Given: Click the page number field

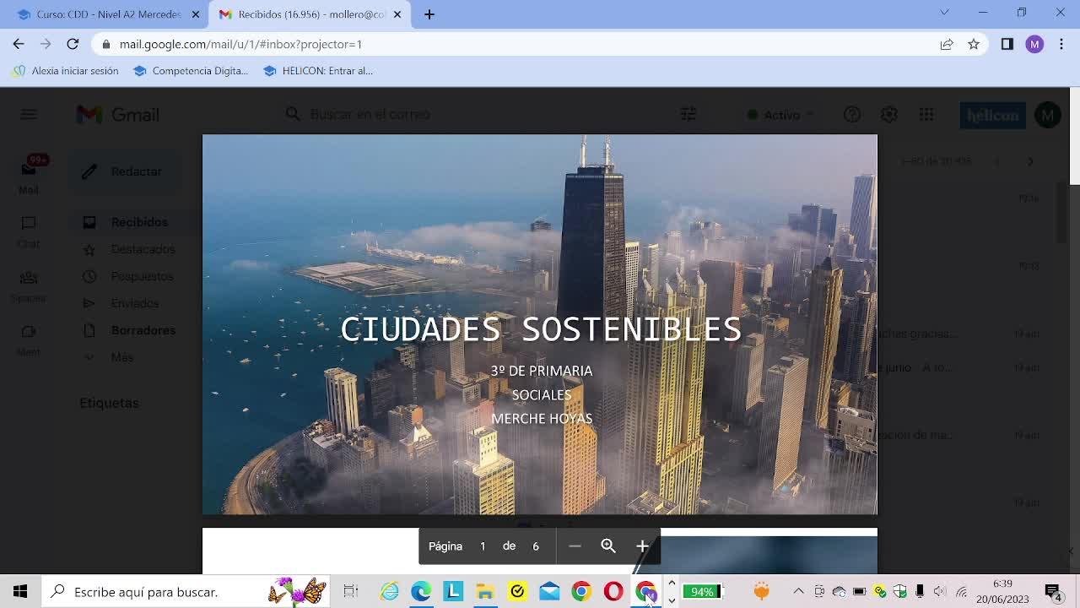Looking at the screenshot, I should pyautogui.click(x=483, y=546).
